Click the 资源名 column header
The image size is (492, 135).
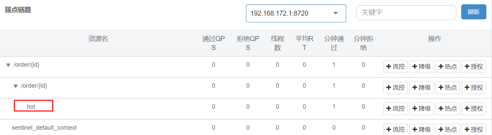pos(98,39)
